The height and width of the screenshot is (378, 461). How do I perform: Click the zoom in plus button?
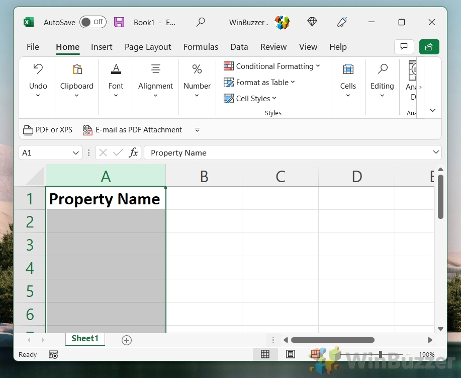coord(408,354)
